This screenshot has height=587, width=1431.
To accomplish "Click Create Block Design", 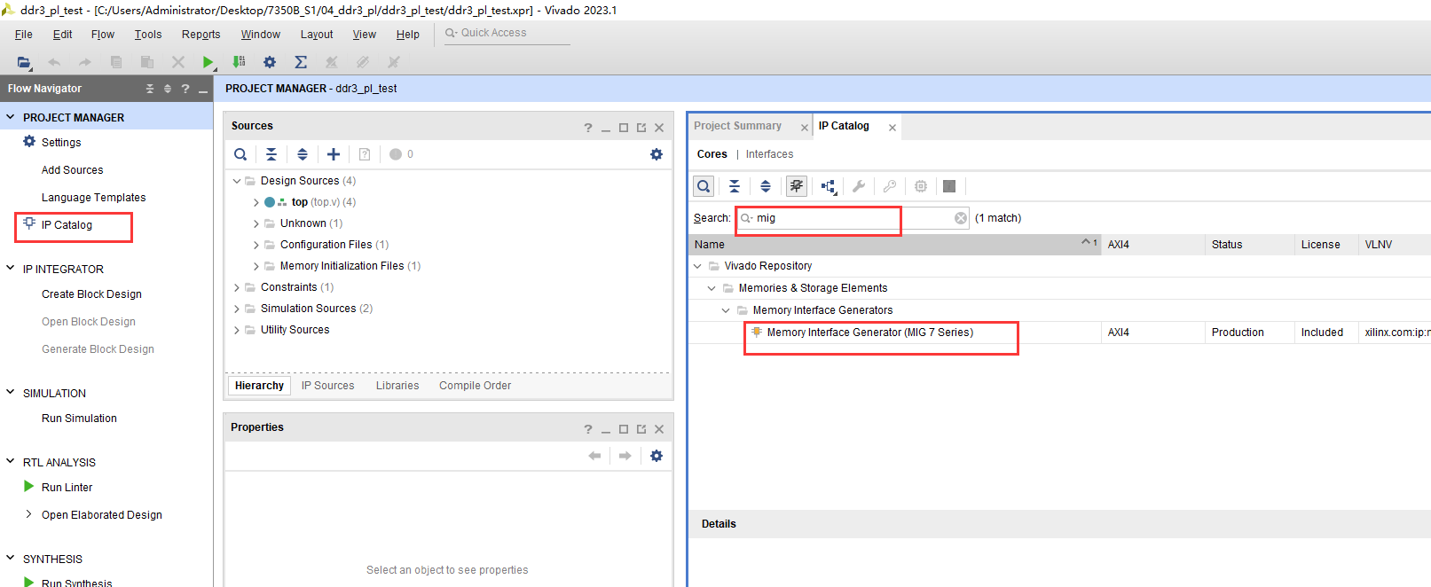I will (x=91, y=294).
